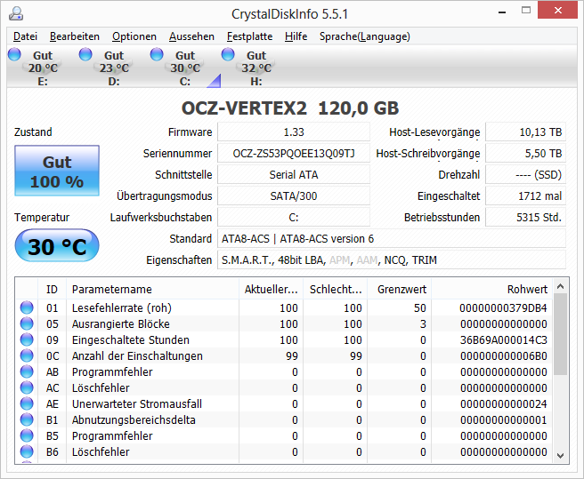Open the Optionen menu

[x=134, y=36]
